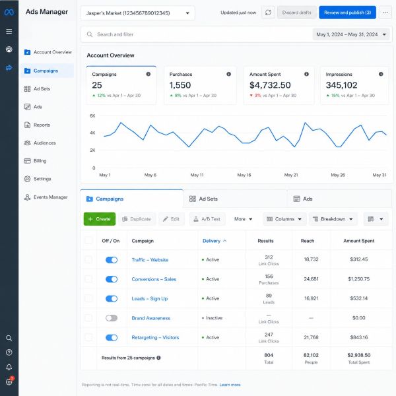This screenshot has width=396, height=396.
Task: Click the refresh icon button
Action: 268,13
